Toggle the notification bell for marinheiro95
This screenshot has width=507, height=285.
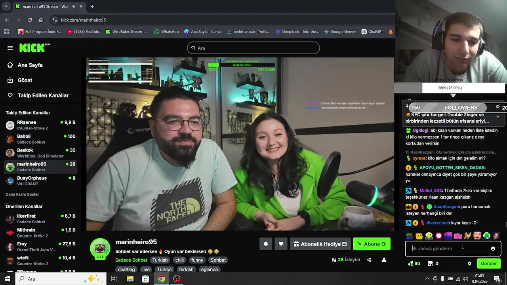click(x=266, y=244)
